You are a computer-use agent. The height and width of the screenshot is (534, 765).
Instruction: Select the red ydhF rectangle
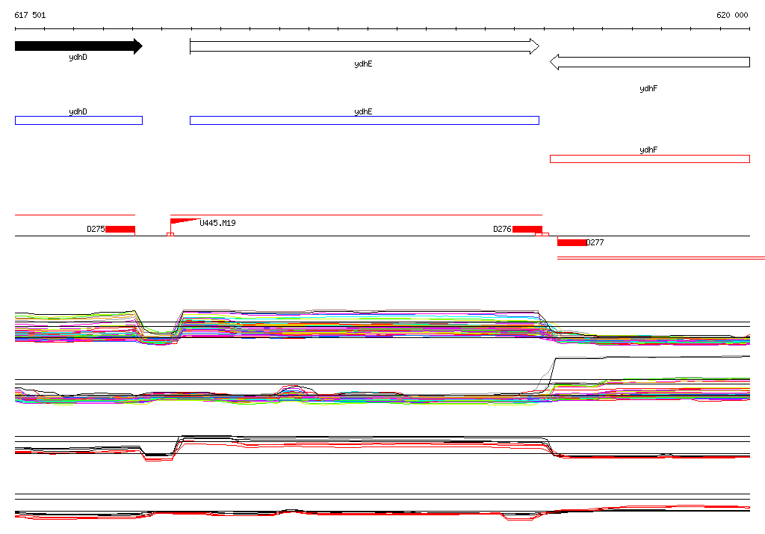[x=650, y=159]
